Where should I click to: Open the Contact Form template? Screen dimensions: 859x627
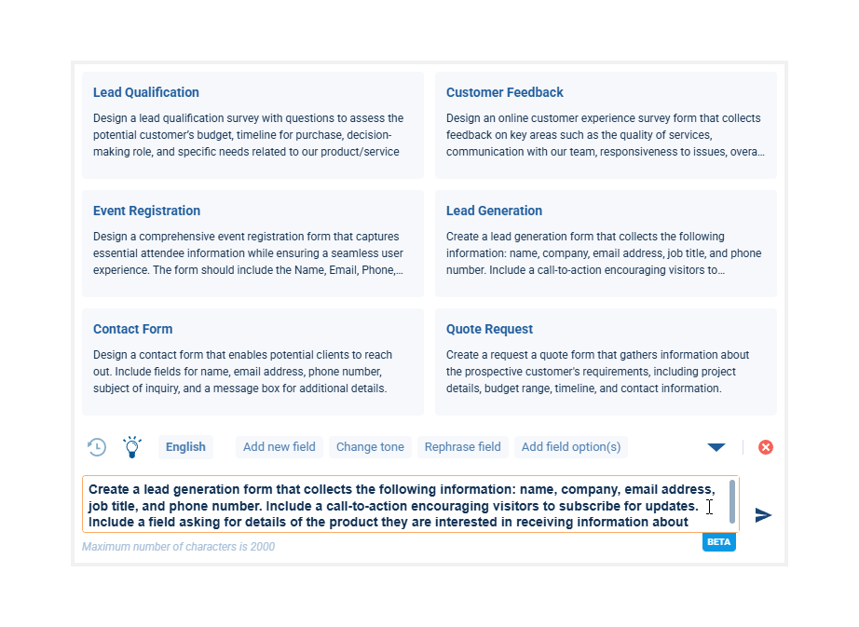coord(252,361)
